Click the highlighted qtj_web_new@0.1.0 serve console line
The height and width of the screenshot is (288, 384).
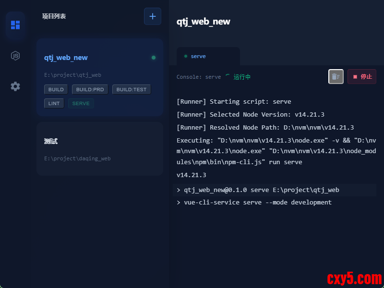[262, 190]
